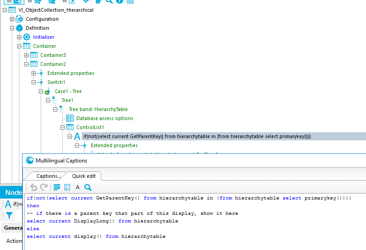Expand the Container3 node

(26, 56)
